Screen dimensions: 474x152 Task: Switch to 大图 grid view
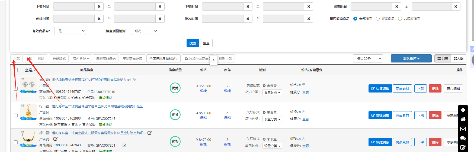(x=459, y=58)
